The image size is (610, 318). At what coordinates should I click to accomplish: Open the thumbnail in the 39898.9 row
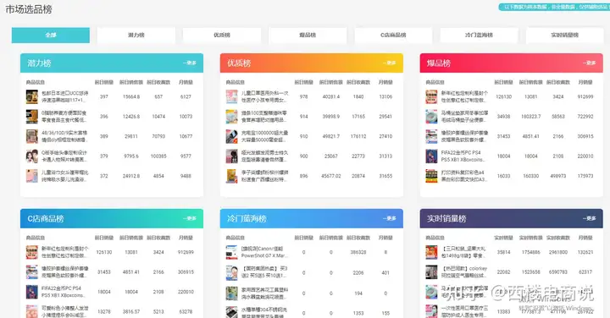point(232,117)
